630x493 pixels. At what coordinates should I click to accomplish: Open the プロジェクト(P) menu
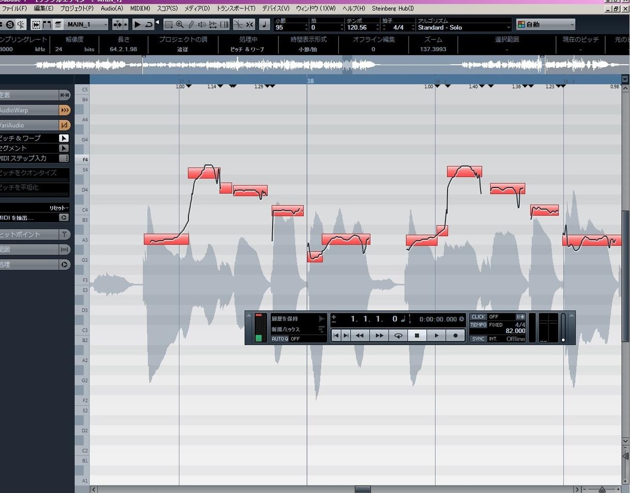77,9
